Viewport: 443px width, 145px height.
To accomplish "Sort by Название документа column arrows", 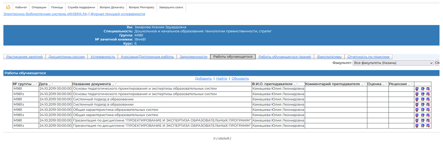I will (x=114, y=85).
